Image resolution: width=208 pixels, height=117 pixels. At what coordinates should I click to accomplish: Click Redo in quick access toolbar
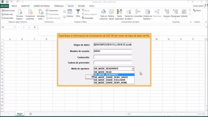pyautogui.click(x=18, y=2)
